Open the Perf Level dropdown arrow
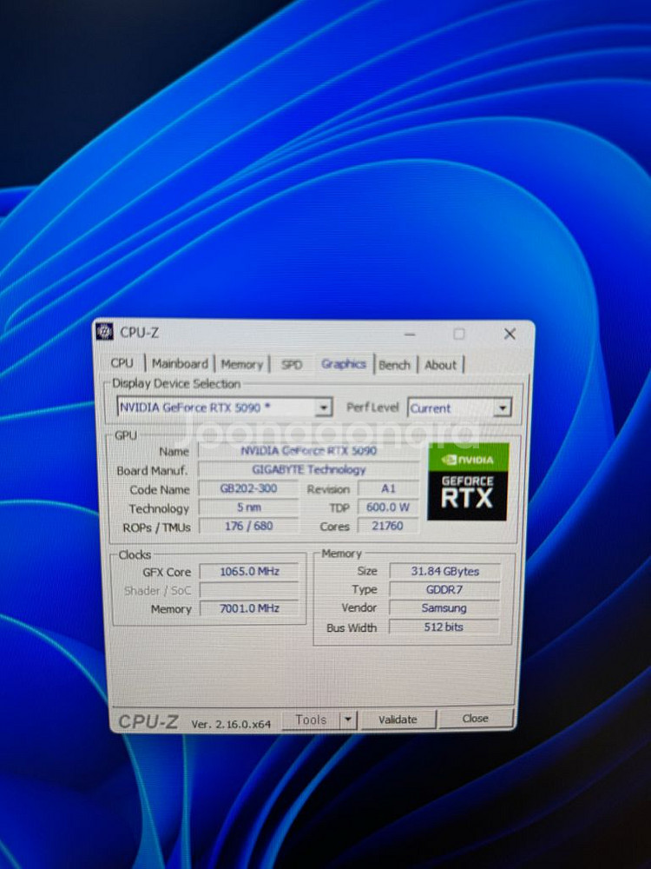This screenshot has width=651, height=869. pyautogui.click(x=502, y=408)
